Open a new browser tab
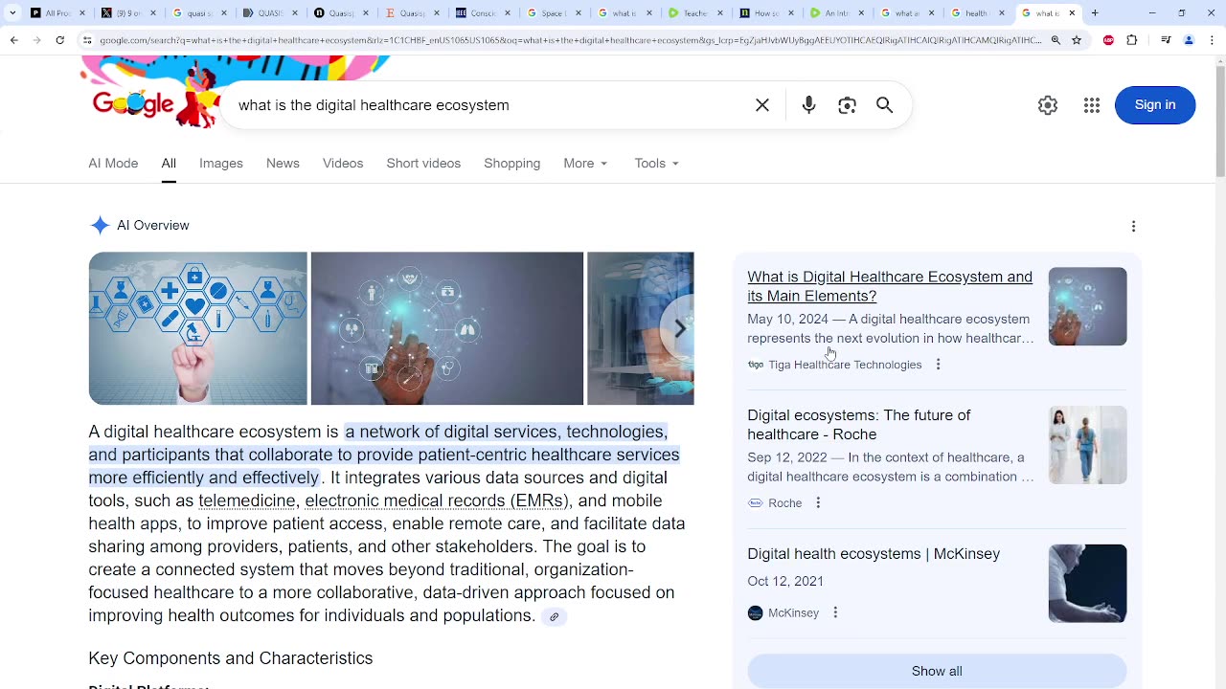Screen dimensions: 1226x689 (1095, 13)
